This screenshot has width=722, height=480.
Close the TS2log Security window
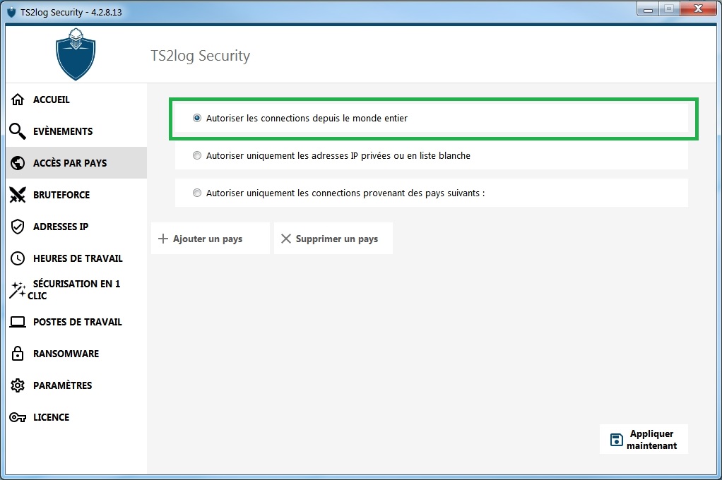coord(697,9)
